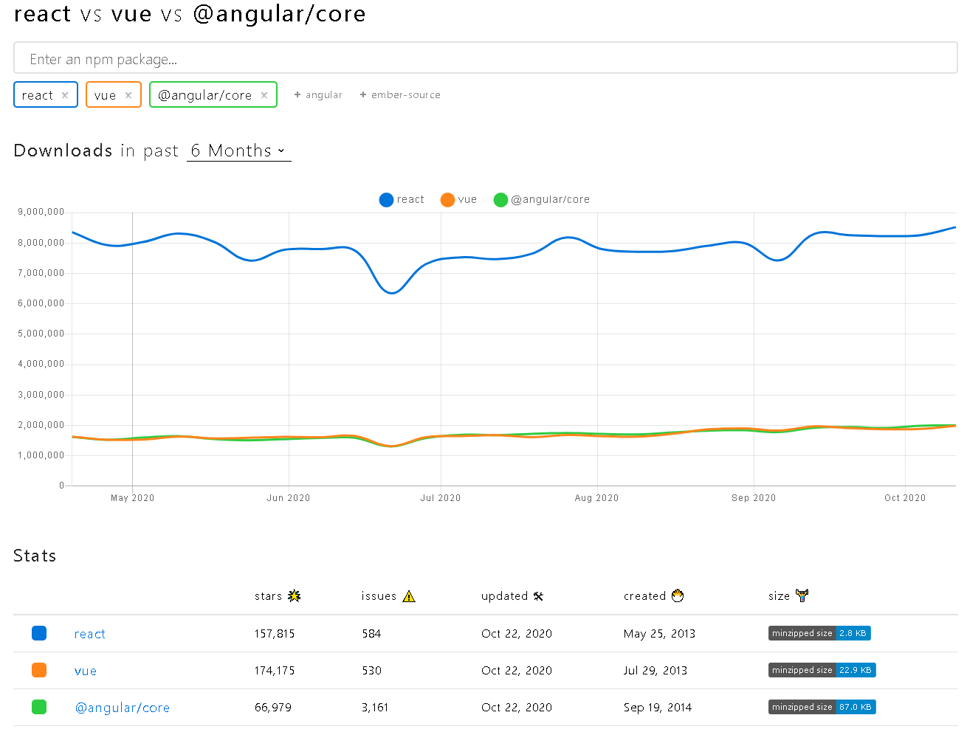The height and width of the screenshot is (732, 967).
Task: Open vue minzipped size 22.9 KB badge
Action: click(x=822, y=670)
